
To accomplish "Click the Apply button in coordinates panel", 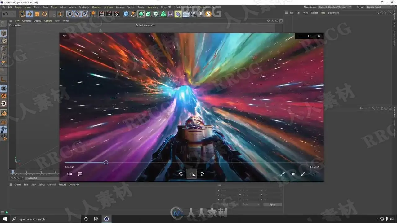I will (x=273, y=204).
